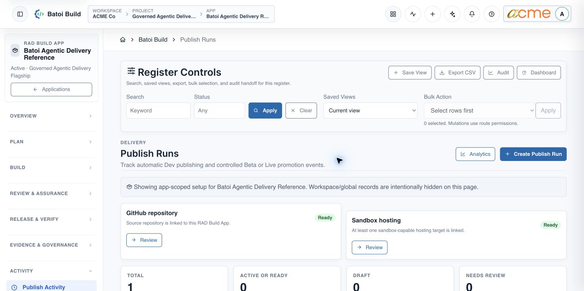Screen dimensions: 584x291
Task: Click the Batoi Build logo
Action: click(58, 14)
